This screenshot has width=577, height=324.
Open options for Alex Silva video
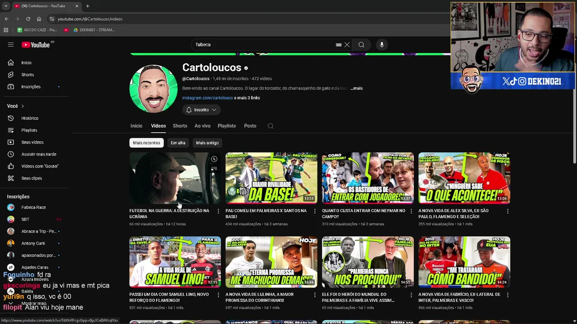coord(508,211)
